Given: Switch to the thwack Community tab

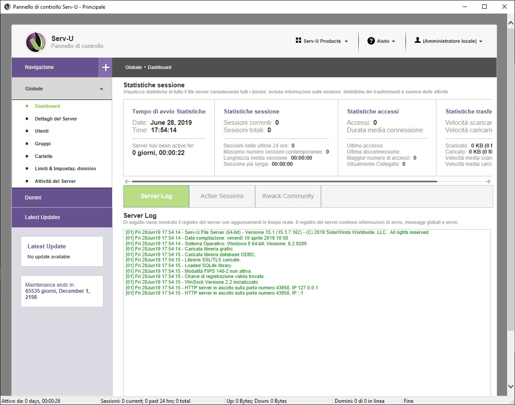Looking at the screenshot, I should 288,196.
